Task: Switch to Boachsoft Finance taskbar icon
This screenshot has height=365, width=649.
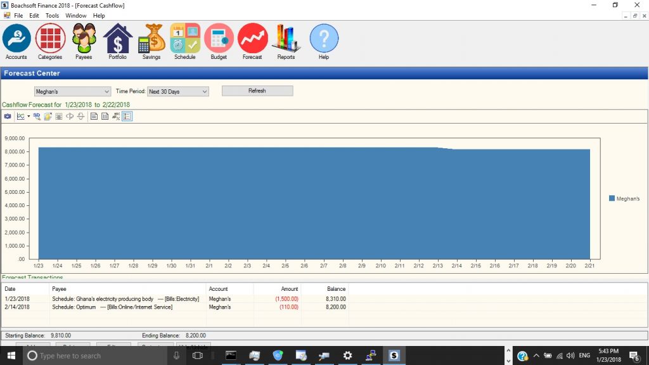Action: pos(394,355)
